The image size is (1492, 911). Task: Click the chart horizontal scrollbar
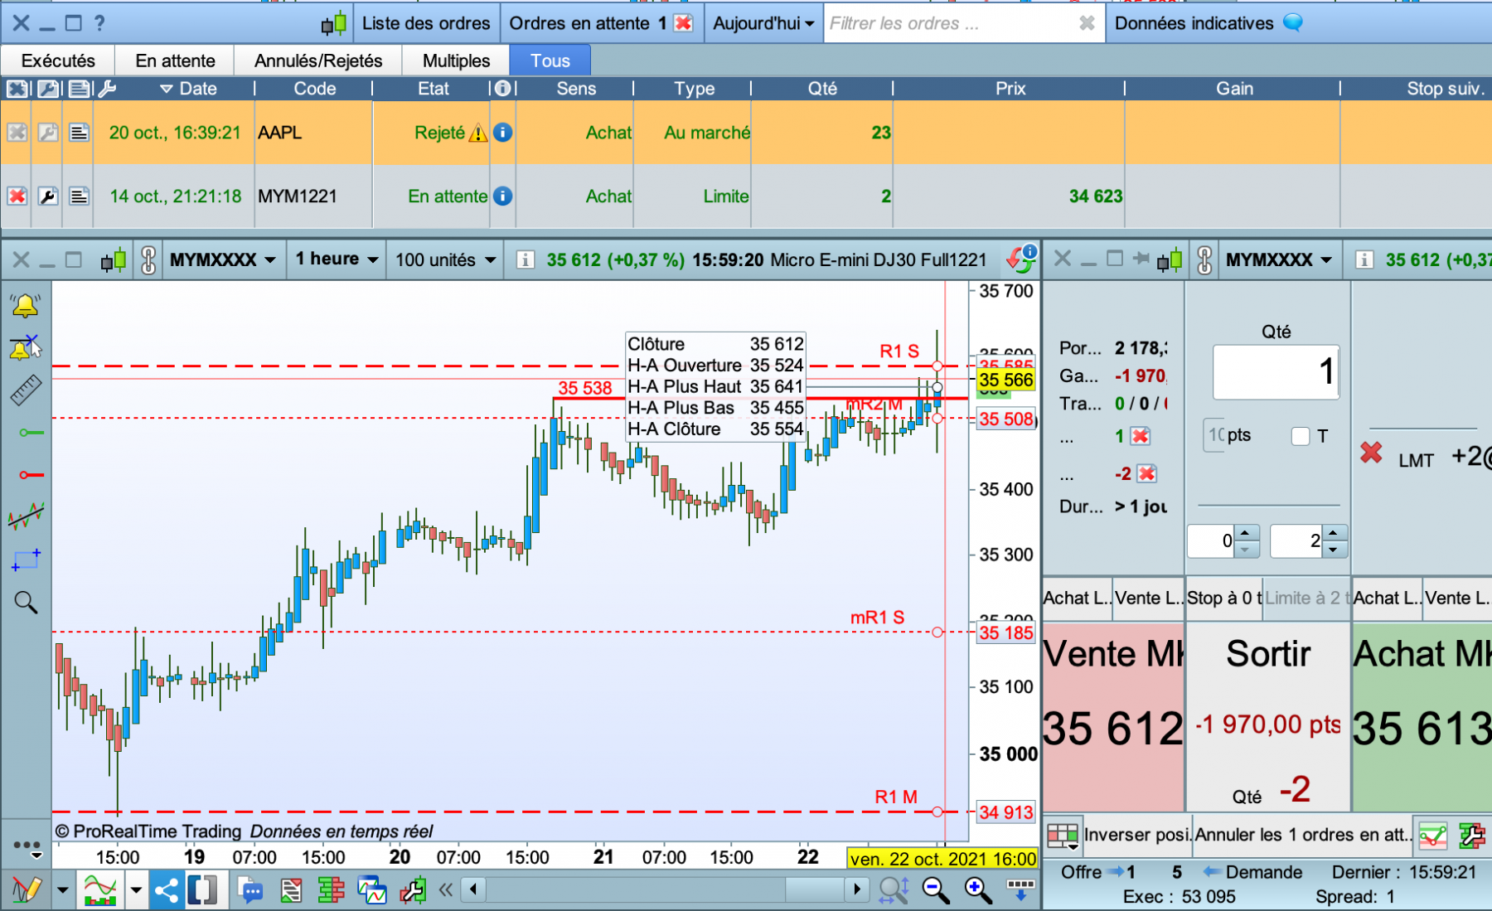point(665,890)
